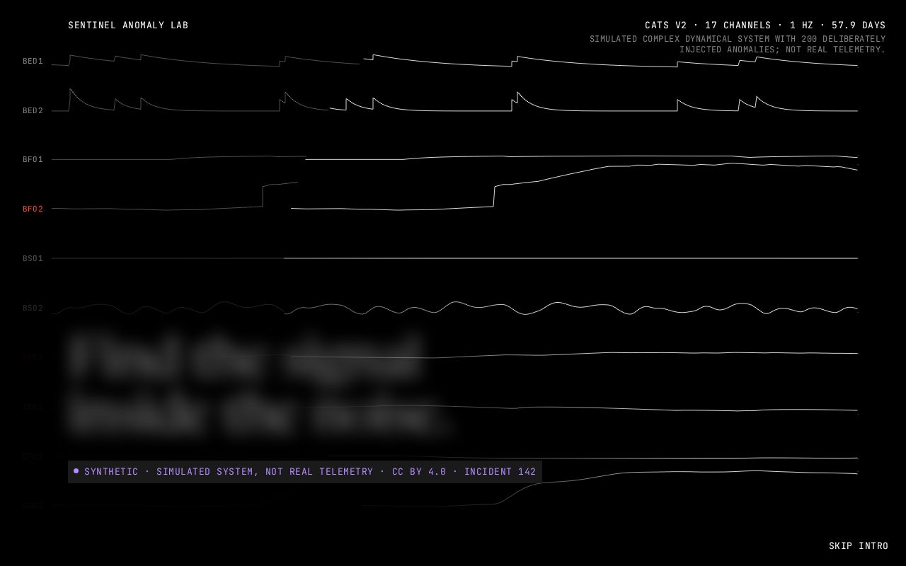
Task: Click the SENTINEL ANOMALY LAB title
Action: point(128,25)
